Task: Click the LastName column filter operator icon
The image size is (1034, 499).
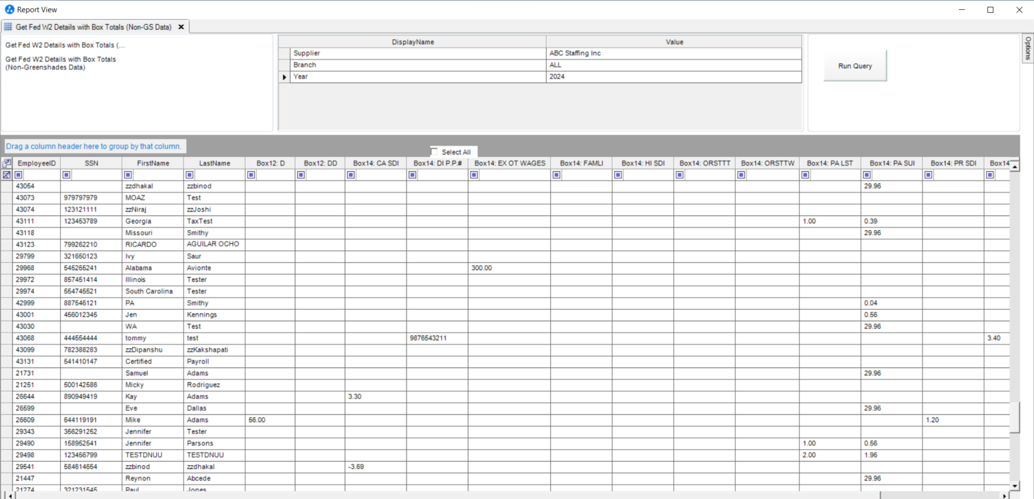Action: pos(190,175)
